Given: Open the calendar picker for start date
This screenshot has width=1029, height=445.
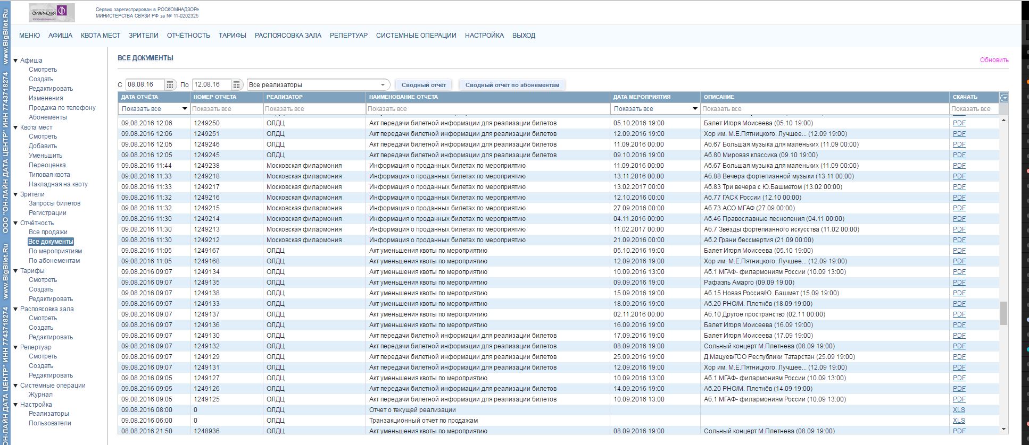Looking at the screenshot, I should pyautogui.click(x=170, y=85).
